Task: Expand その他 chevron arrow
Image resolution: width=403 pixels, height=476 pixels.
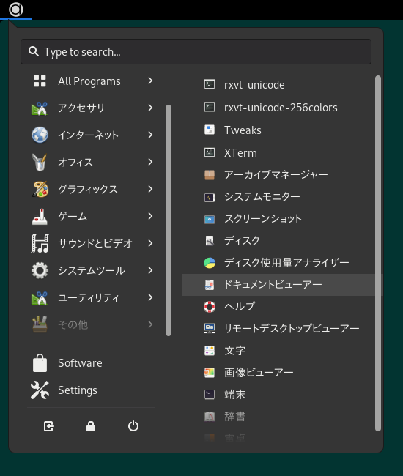Action: 150,324
